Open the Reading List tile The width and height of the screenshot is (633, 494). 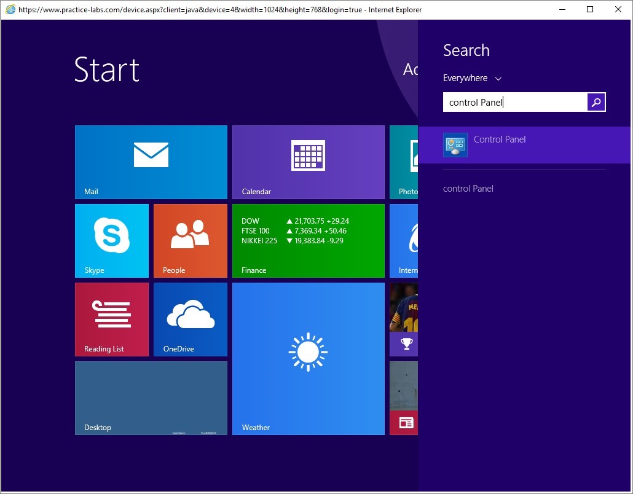[x=112, y=320]
